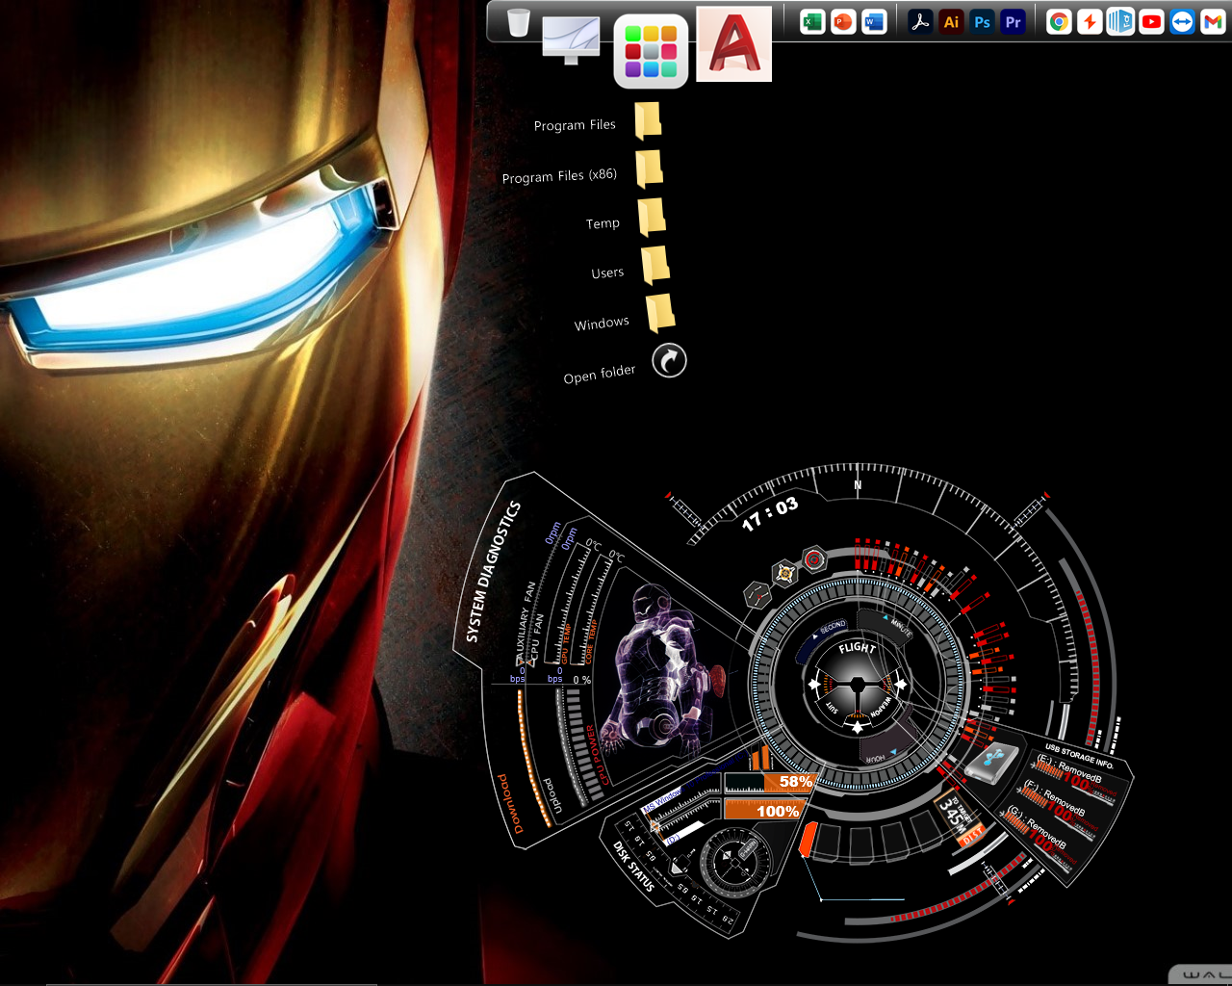Screen dimensions: 1232x986
Task: Open the Users folder from the stack
Action: [x=654, y=266]
